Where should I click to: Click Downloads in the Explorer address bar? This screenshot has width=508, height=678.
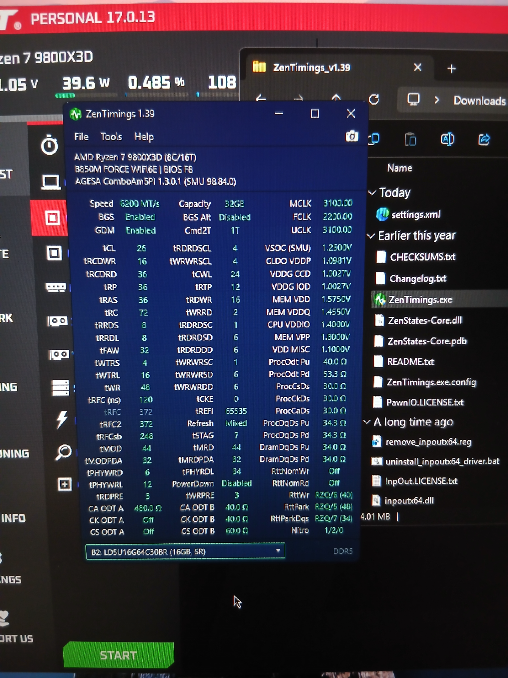(479, 101)
